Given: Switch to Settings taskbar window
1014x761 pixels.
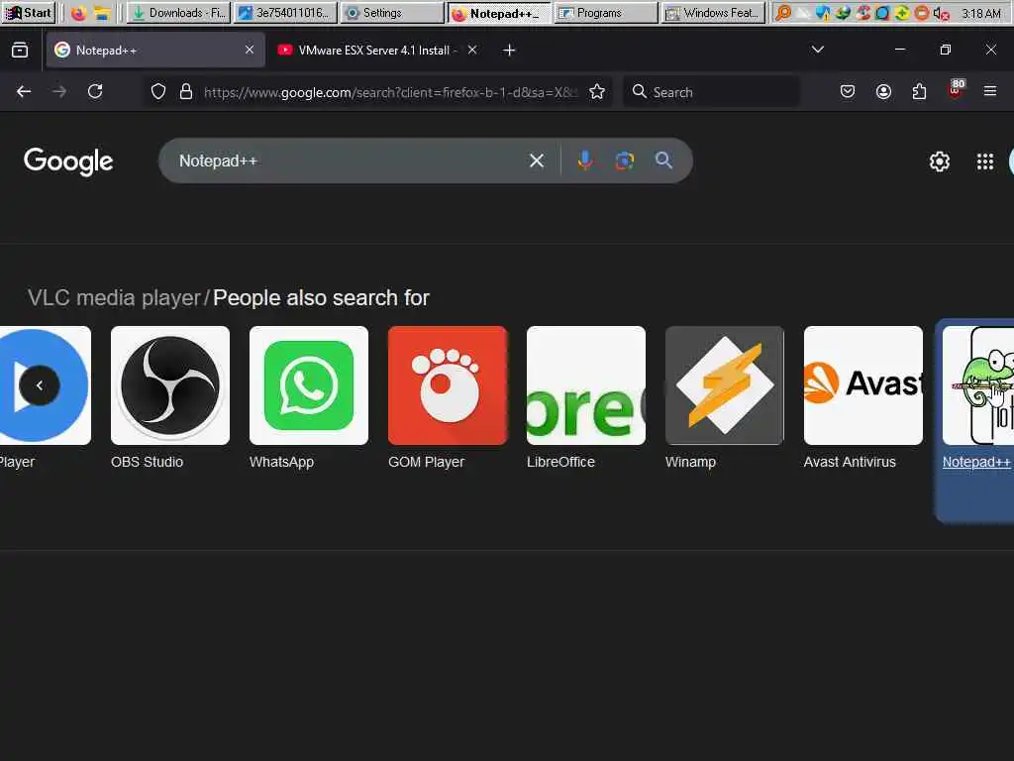Looking at the screenshot, I should pos(392,13).
